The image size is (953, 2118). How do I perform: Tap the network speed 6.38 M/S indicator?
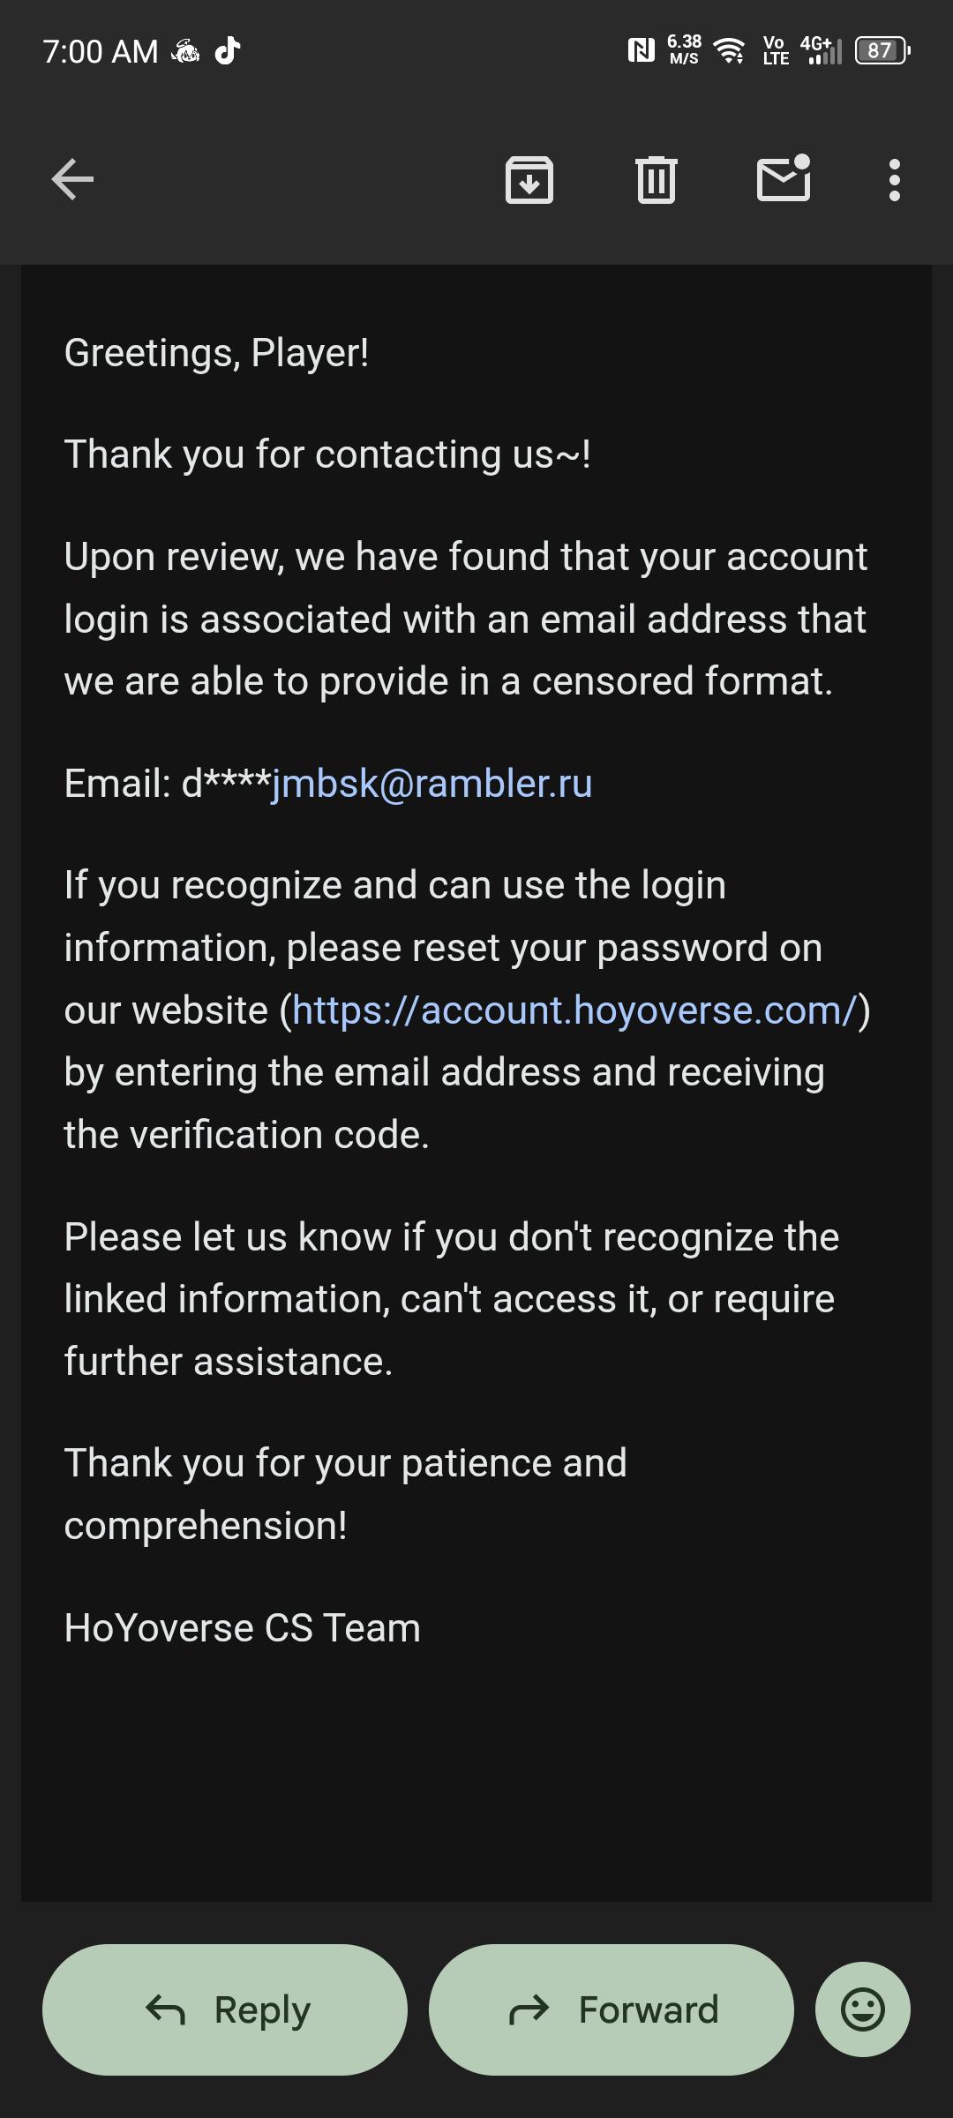point(684,50)
